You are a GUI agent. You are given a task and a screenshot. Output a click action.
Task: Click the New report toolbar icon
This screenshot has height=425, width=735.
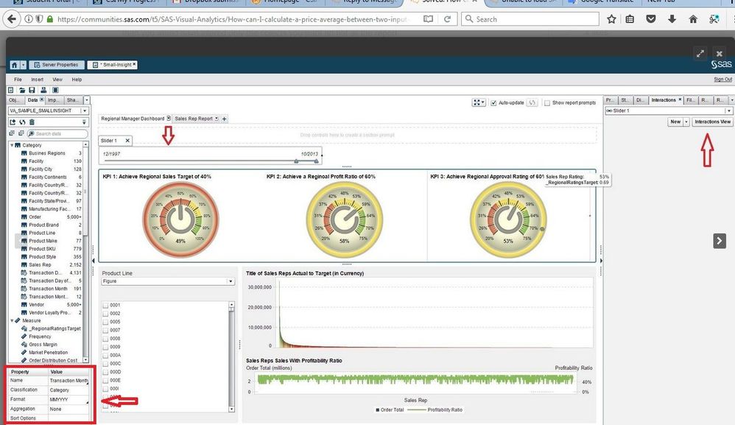11,90
